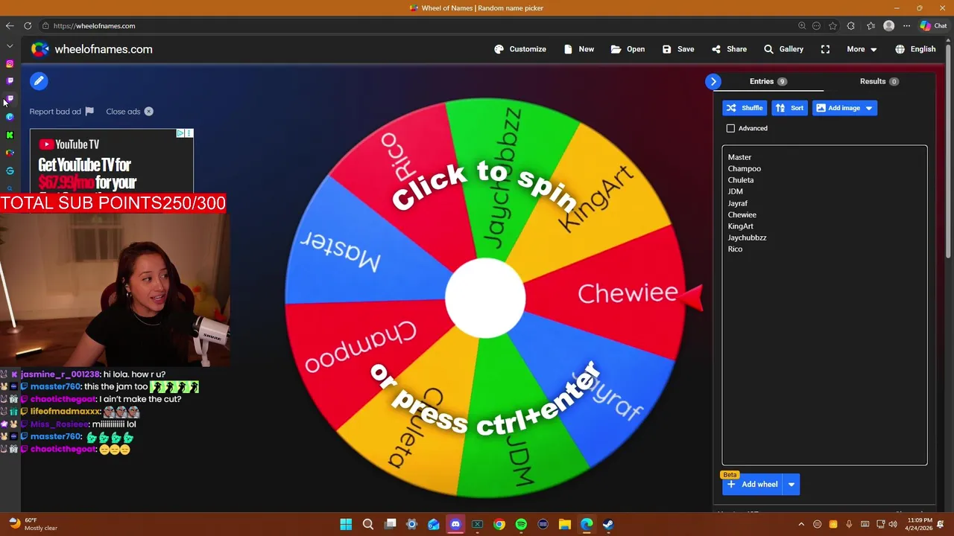The width and height of the screenshot is (954, 536).
Task: Click the YouTube TV advertisement
Action: click(112, 162)
